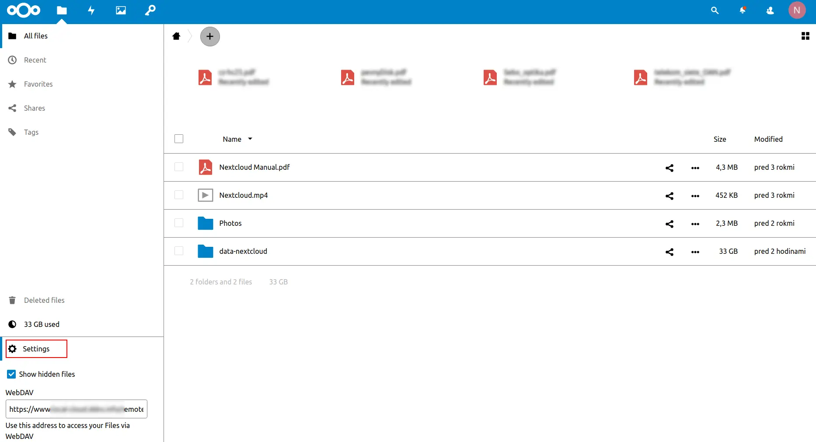Image resolution: width=816 pixels, height=442 pixels.
Task: Share the Nextcloud.mp4 file
Action: point(669,196)
